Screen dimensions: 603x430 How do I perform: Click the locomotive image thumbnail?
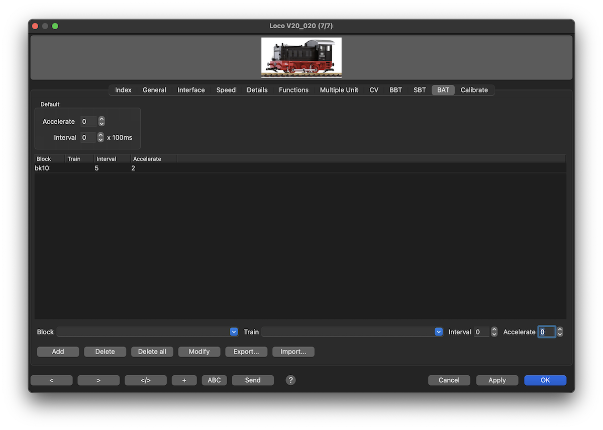tap(301, 57)
